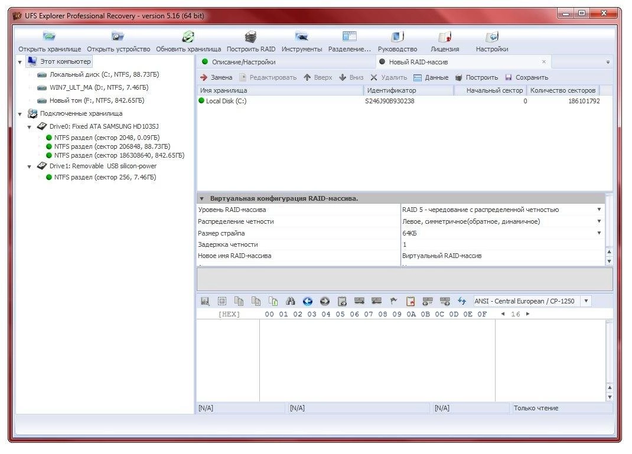Click Идентификатор column header

coord(409,90)
